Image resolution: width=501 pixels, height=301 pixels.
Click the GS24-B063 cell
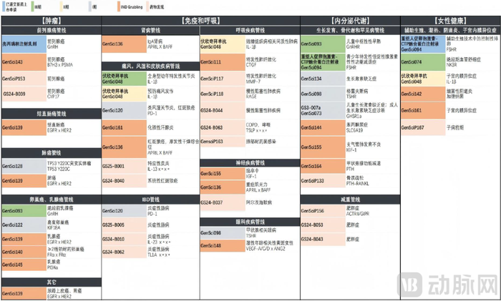pyautogui.click(x=223, y=127)
